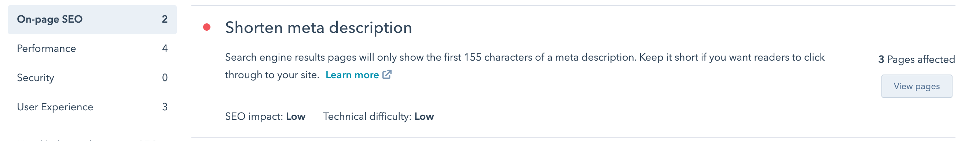
Task: Click the View pages button
Action: (916, 86)
